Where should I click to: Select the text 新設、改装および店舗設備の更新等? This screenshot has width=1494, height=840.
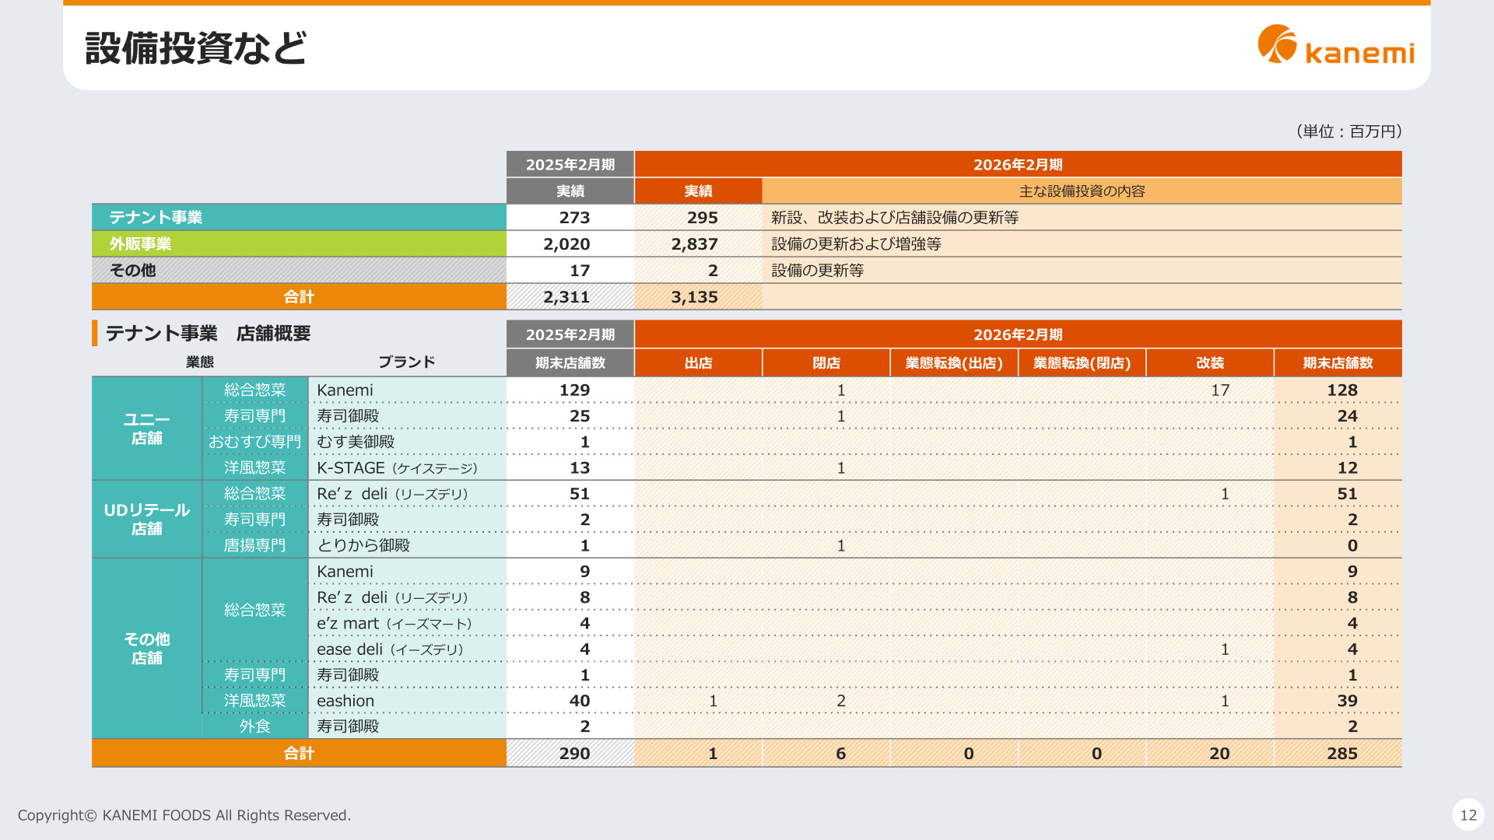(x=895, y=218)
